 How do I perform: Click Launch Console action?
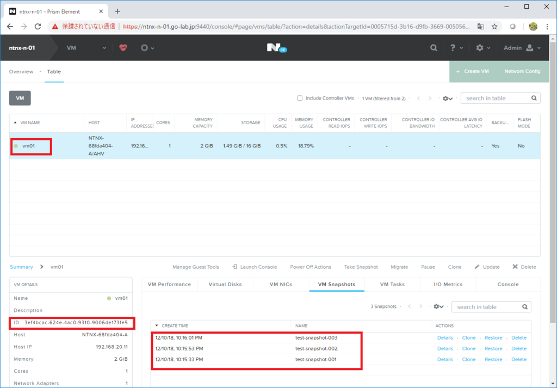(255, 267)
